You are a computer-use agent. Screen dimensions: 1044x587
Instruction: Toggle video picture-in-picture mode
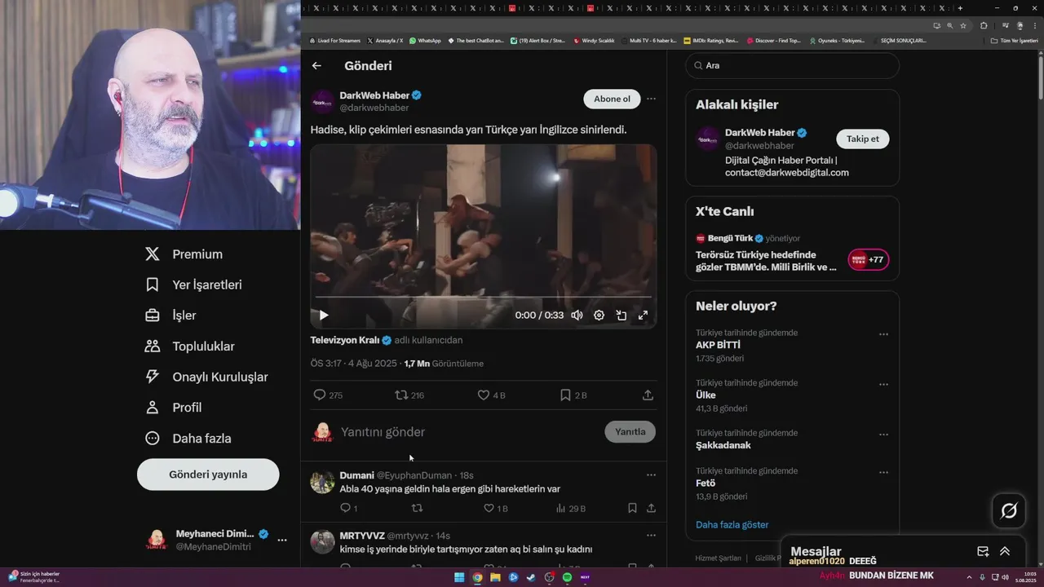click(x=621, y=315)
